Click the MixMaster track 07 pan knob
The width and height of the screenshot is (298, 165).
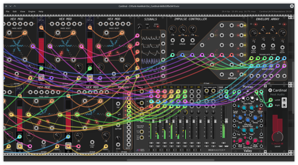tap(191, 112)
